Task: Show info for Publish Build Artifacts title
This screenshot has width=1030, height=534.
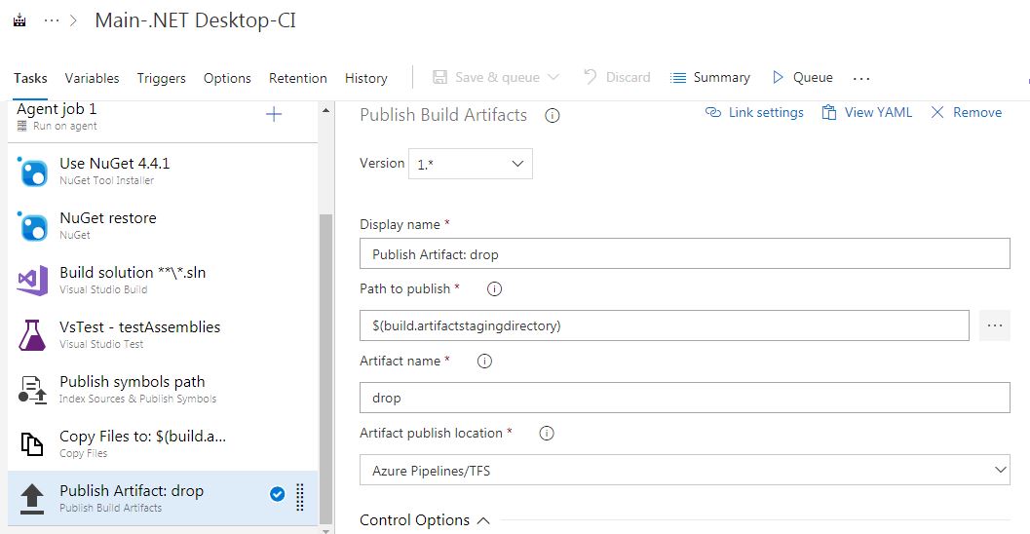Action: pyautogui.click(x=553, y=116)
